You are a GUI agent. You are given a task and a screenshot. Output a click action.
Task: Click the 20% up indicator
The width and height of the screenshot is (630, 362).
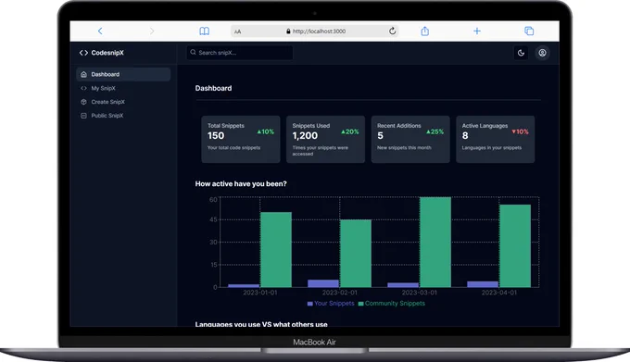pyautogui.click(x=350, y=131)
